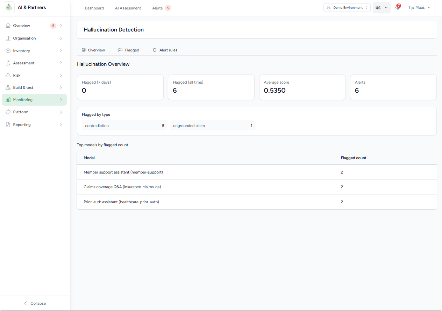Screen dimensions: 442x311
Task: Click the Reporting document icon
Action: pyautogui.click(x=8, y=125)
